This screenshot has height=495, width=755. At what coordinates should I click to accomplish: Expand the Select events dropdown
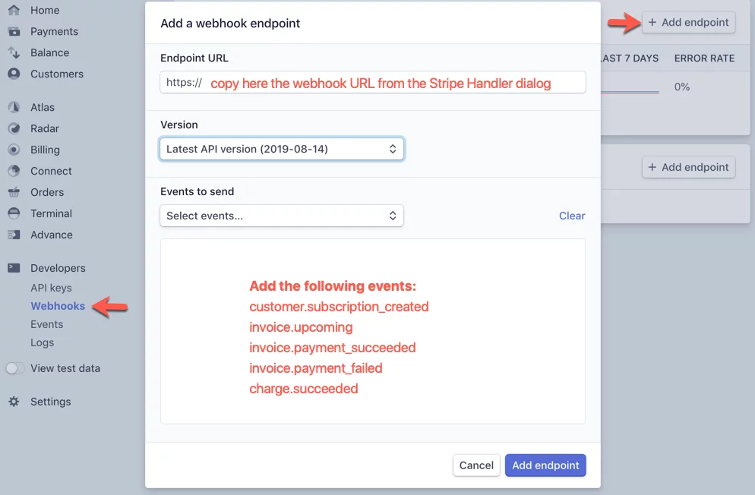point(282,216)
